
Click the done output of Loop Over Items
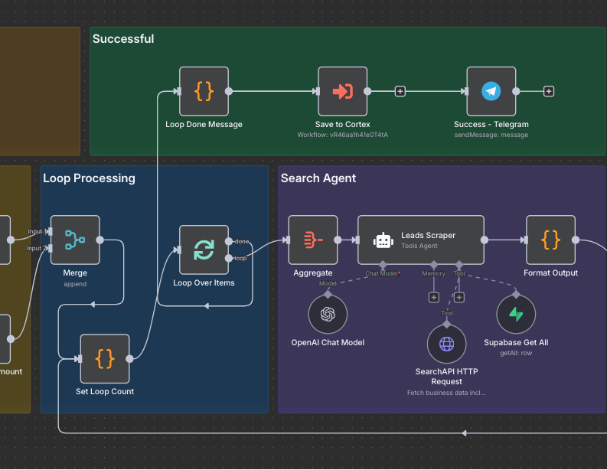pos(230,242)
